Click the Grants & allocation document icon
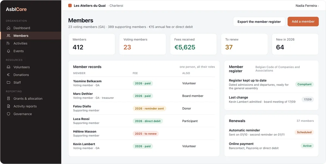This screenshot has height=164, width=326. 8,98
